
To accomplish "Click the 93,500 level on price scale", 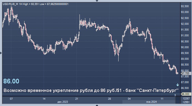I will pyautogui.click(x=185, y=6).
